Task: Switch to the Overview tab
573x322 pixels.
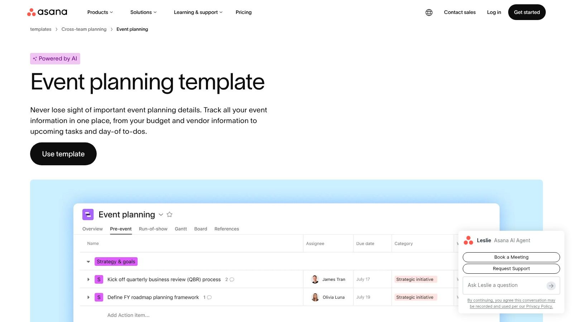Action: click(x=92, y=229)
